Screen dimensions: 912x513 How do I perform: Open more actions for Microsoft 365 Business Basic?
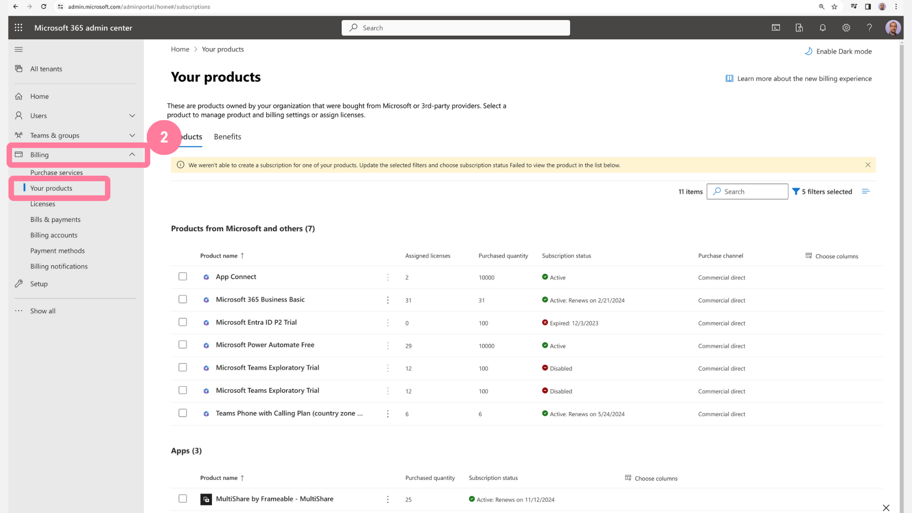pos(388,300)
